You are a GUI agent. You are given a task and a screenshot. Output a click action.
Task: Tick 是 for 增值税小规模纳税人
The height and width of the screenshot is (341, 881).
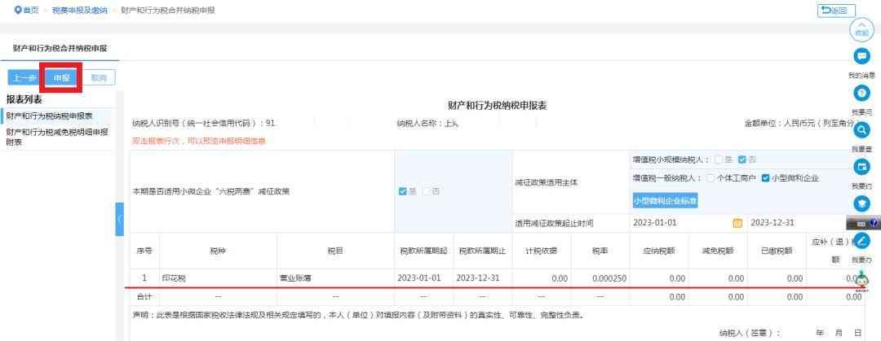pos(718,159)
